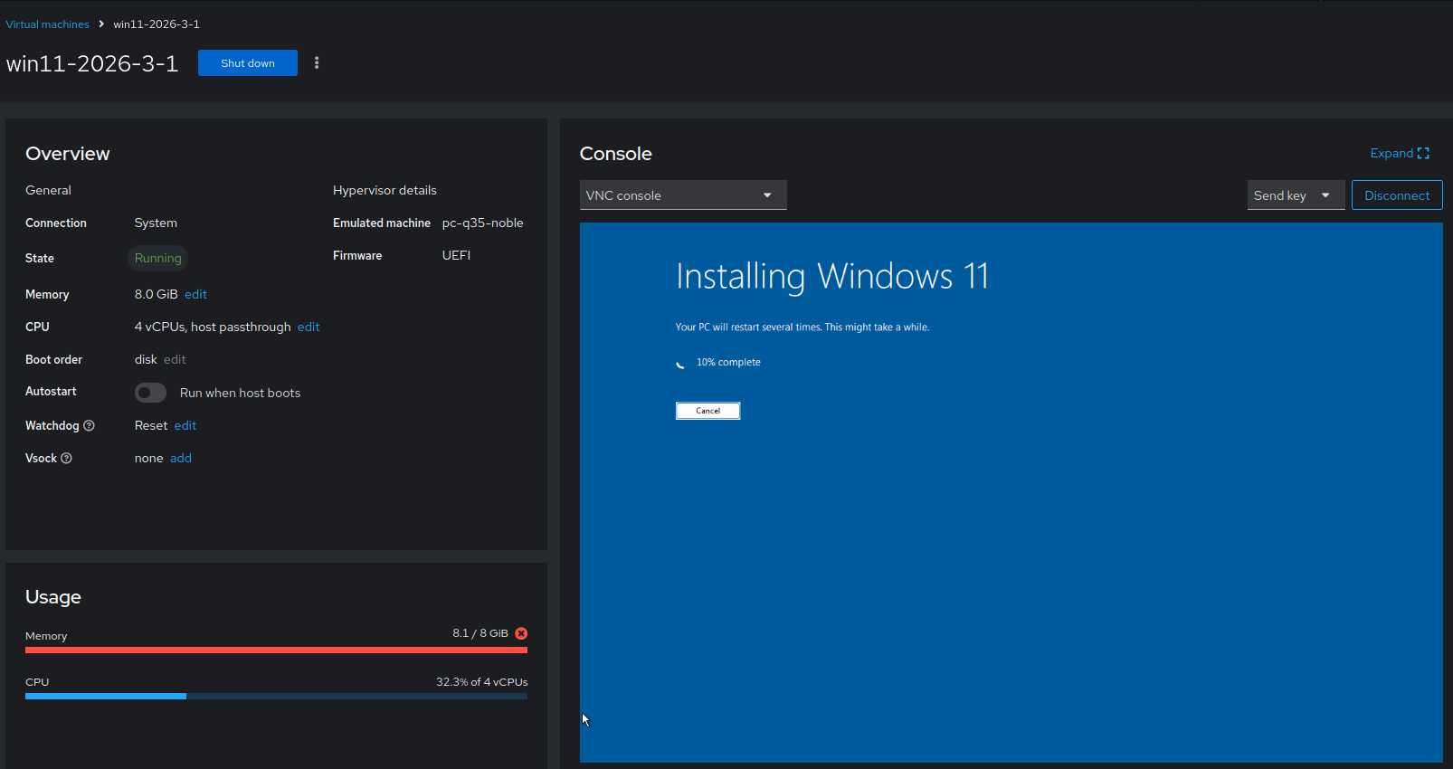Click the Installing Windows 11 heading
This screenshot has height=769, width=1453.
point(832,277)
